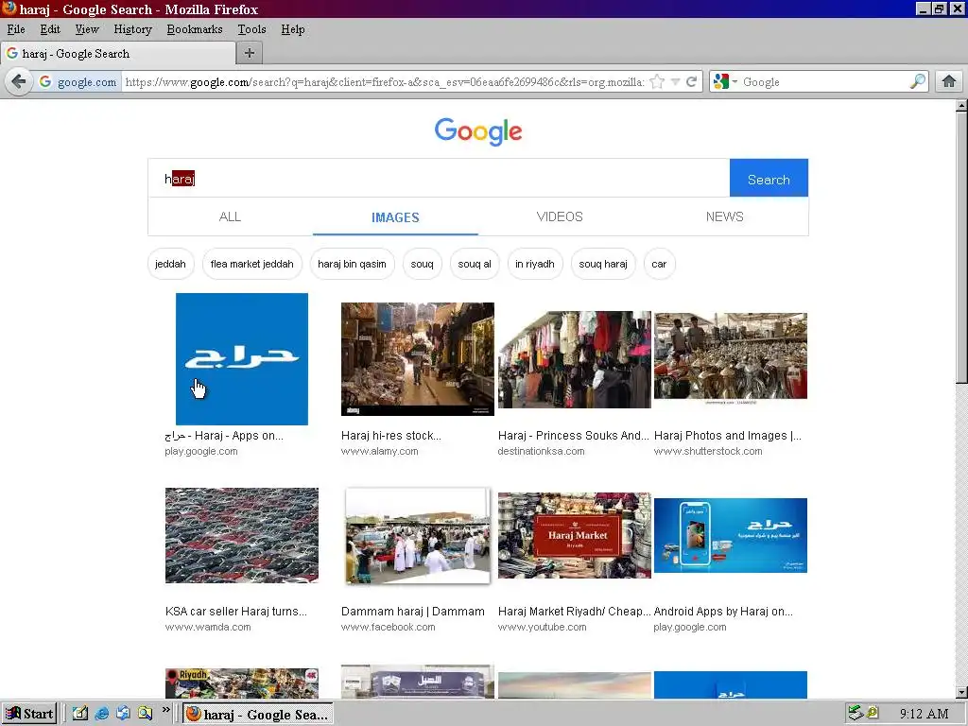Click the search magnifier icon in toolbar

(x=918, y=81)
